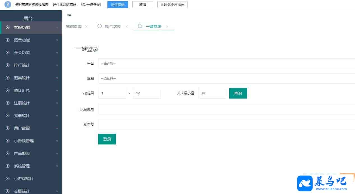
Task: Click the circle icon beside 充值统计
Action: 8,116
